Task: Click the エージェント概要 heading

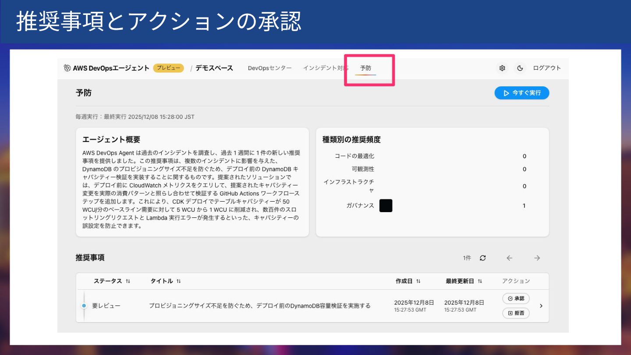Action: click(111, 140)
